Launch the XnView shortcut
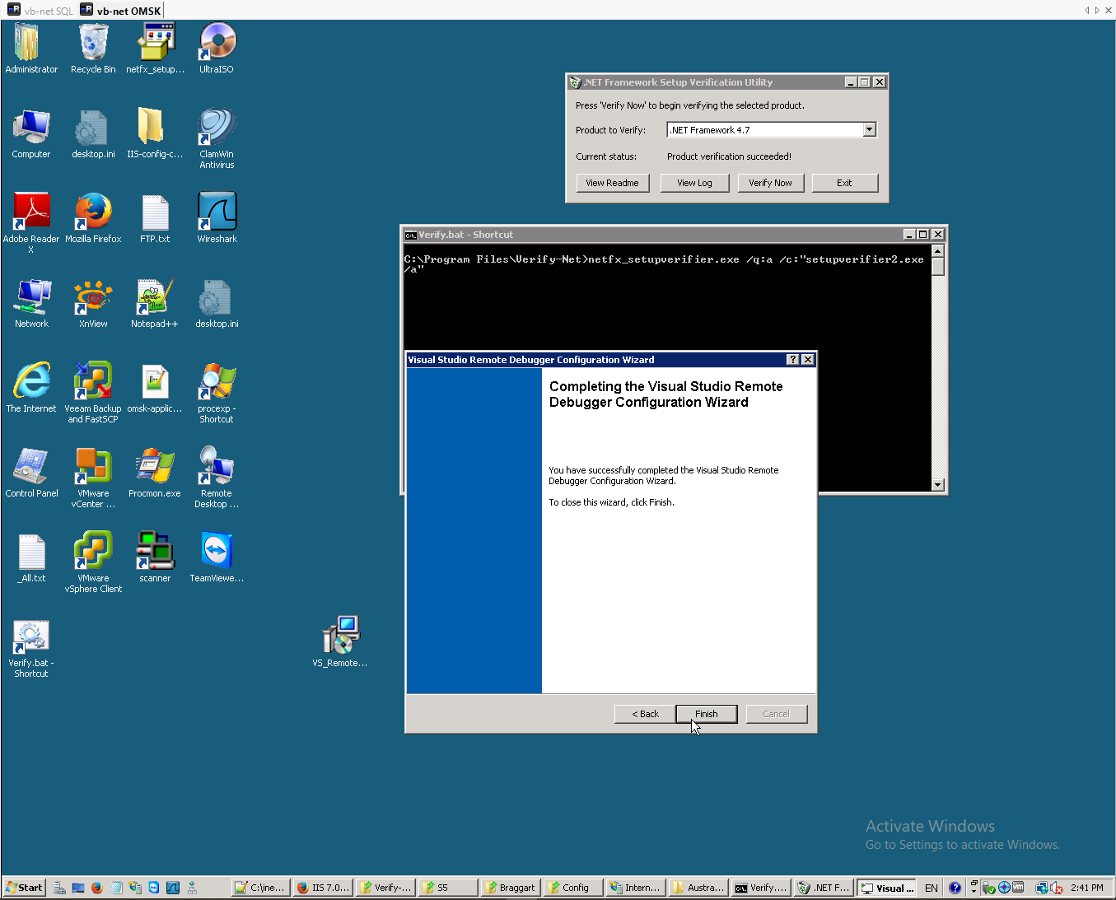 [93, 303]
